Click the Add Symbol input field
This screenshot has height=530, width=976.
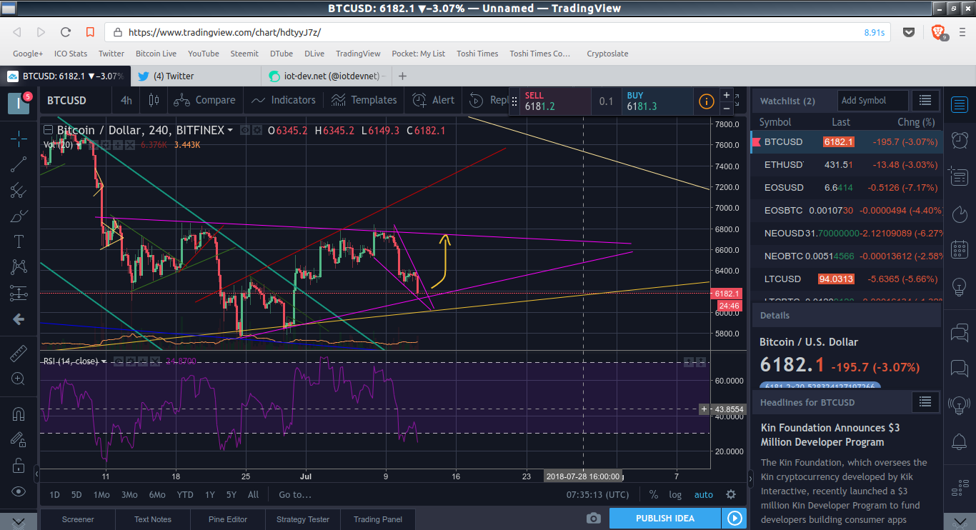(873, 101)
